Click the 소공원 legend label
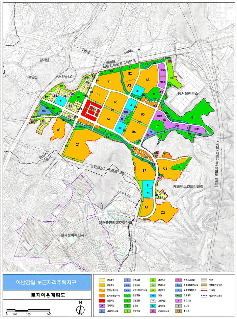The height and width of the screenshot is (319, 237). click(x=135, y=306)
